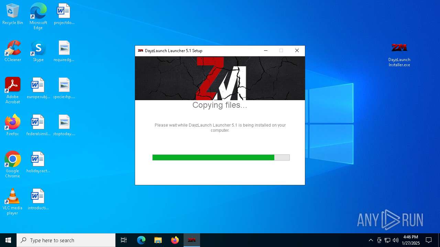
Task: Click the green installation progress bar
Action: [x=221, y=157]
